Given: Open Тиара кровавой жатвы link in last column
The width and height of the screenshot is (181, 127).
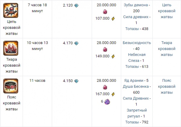Looking at the screenshot, I should [167, 49].
